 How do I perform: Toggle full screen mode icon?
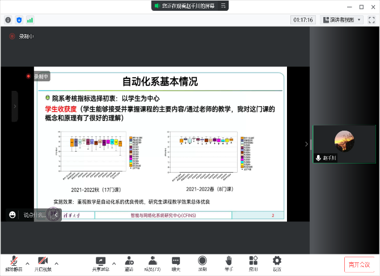(x=371, y=19)
